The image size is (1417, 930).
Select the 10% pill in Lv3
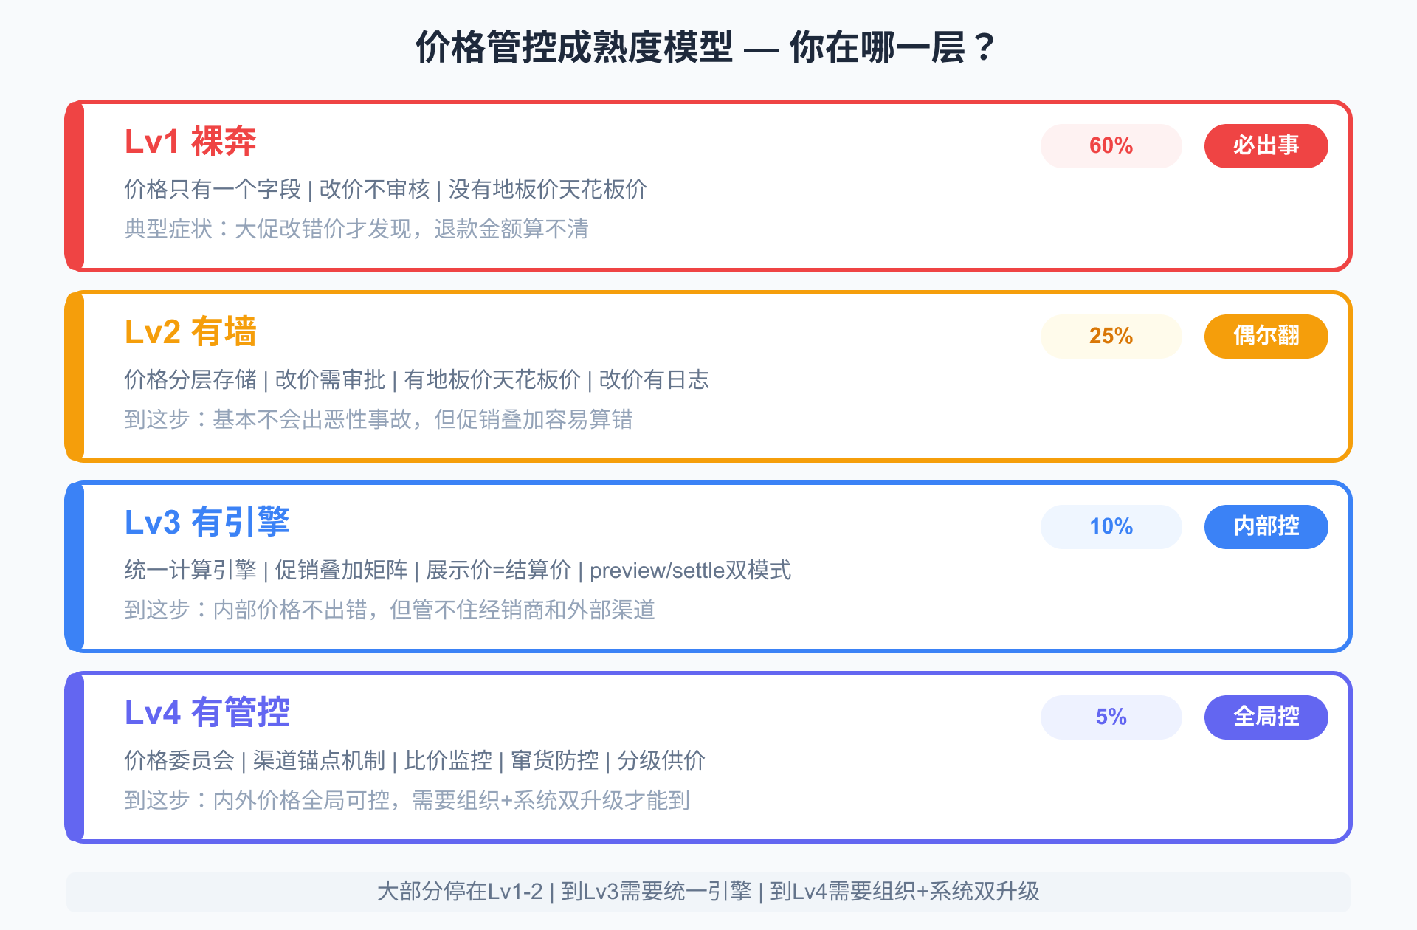click(x=1111, y=526)
